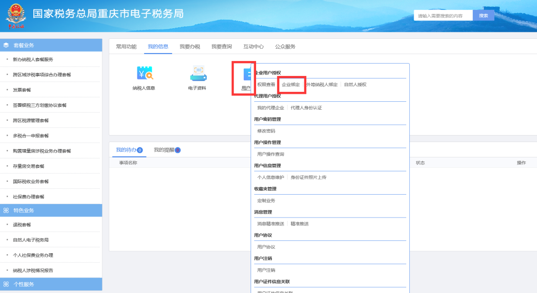Open 跨区税源管理套餐 entry
The height and width of the screenshot is (293, 537).
tap(31, 120)
